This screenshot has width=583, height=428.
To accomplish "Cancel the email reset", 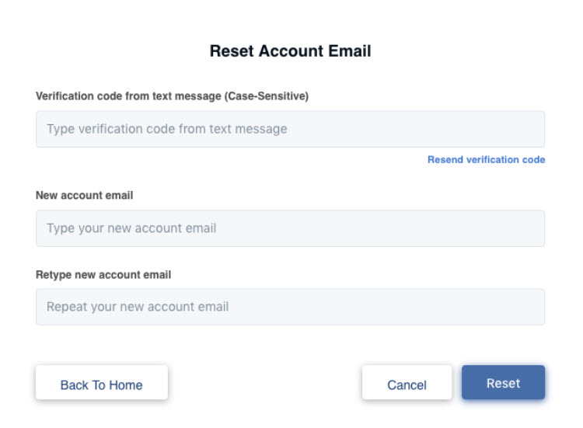I will [x=407, y=383].
